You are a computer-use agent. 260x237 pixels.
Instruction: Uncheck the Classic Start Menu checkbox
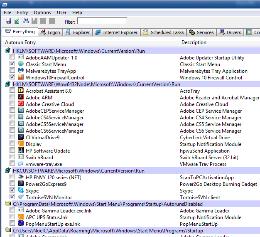[x=12, y=64]
